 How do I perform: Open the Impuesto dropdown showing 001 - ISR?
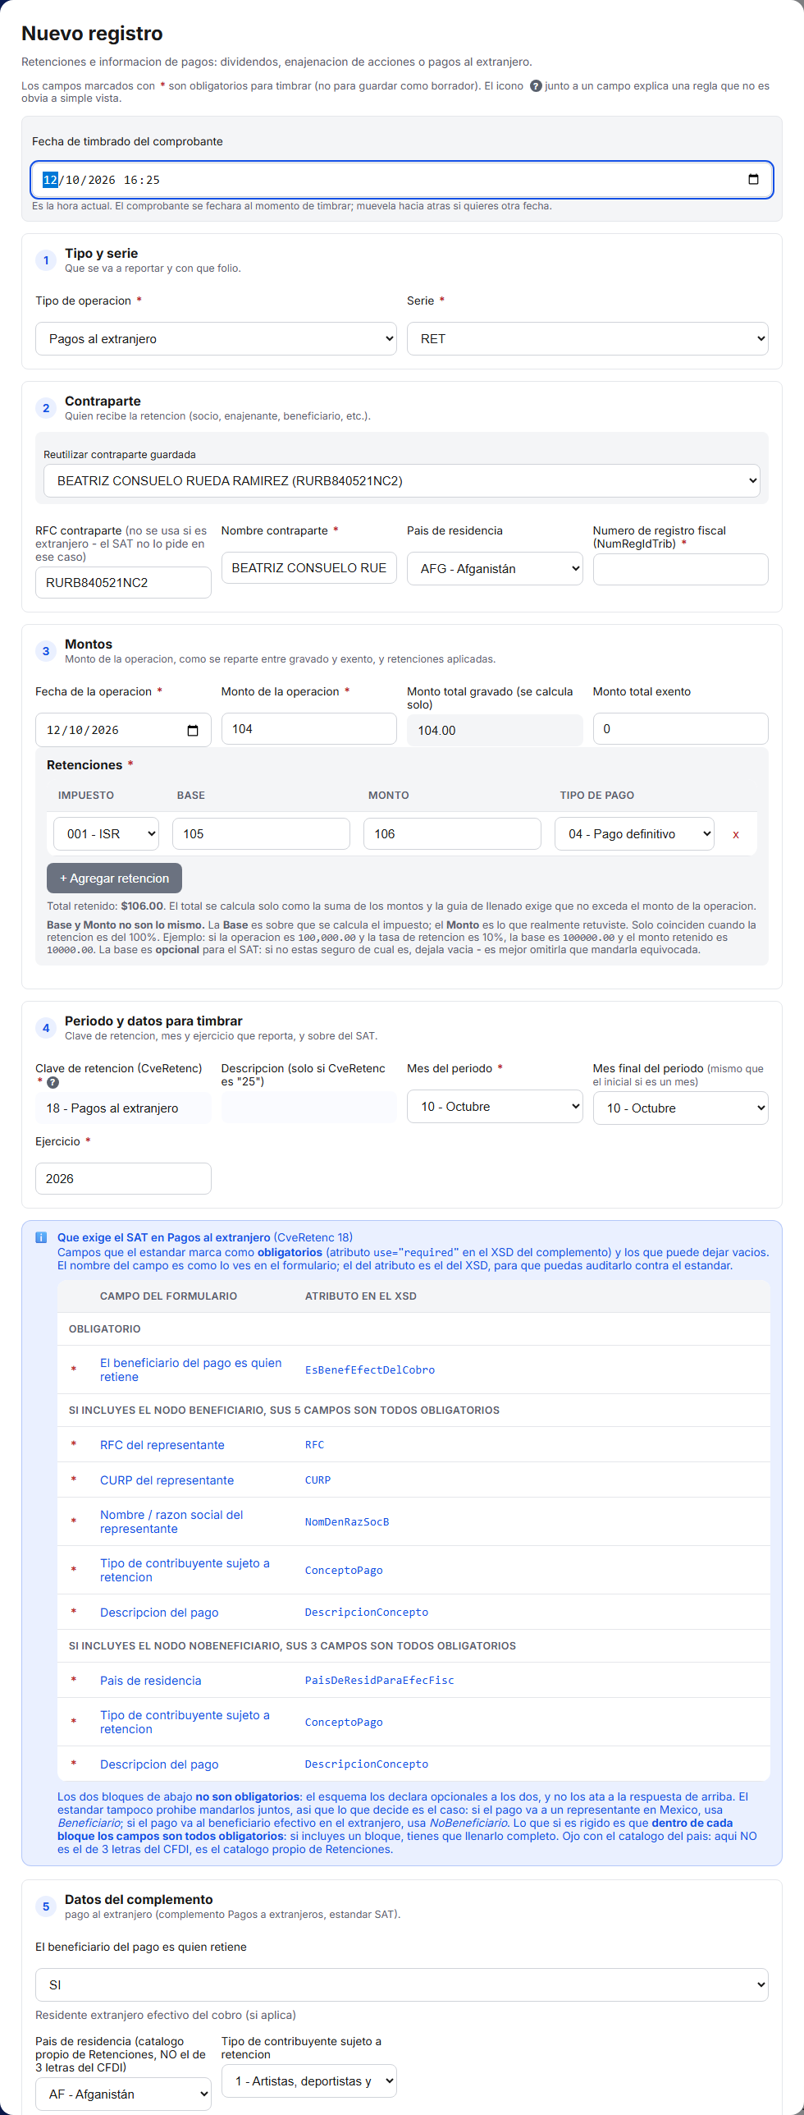(x=107, y=833)
